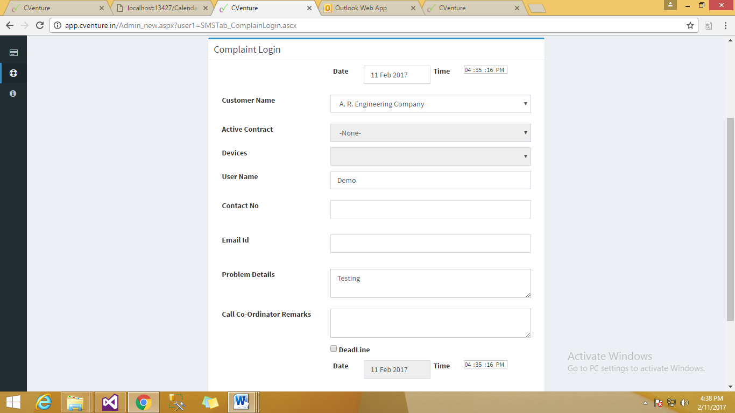This screenshot has height=413, width=735.
Task: Click the User Name field containing Demo
Action: coord(430,180)
